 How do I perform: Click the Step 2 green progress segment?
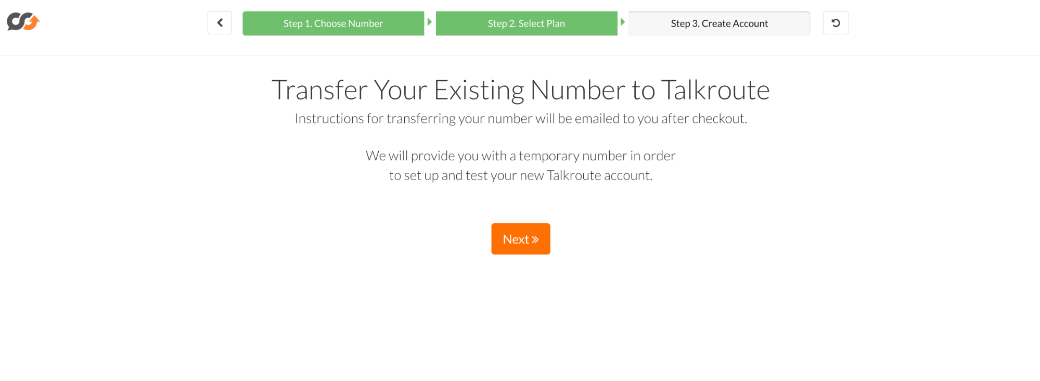point(526,23)
